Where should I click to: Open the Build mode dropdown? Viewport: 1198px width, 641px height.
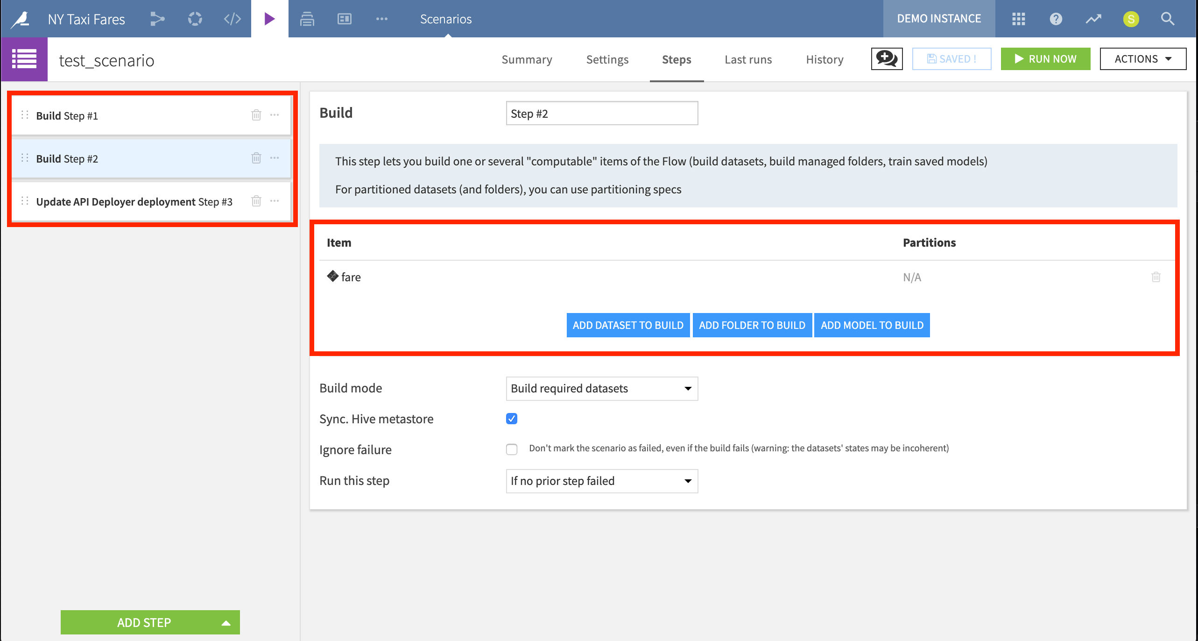tap(602, 389)
